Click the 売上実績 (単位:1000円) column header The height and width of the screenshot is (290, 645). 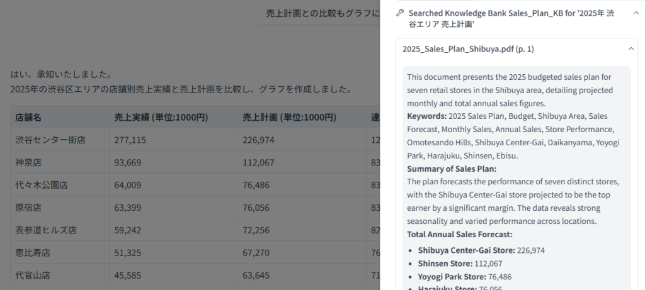(161, 117)
